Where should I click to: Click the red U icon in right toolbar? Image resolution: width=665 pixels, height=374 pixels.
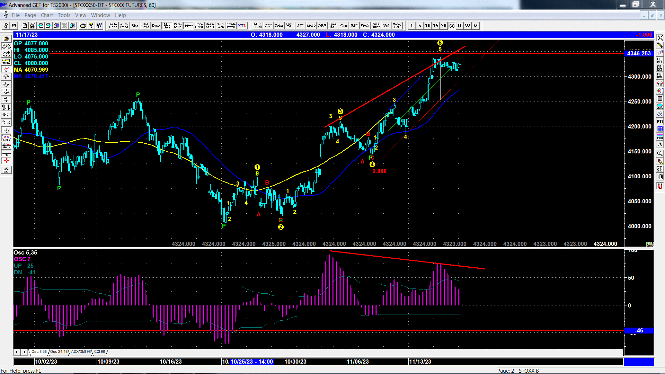click(x=660, y=186)
